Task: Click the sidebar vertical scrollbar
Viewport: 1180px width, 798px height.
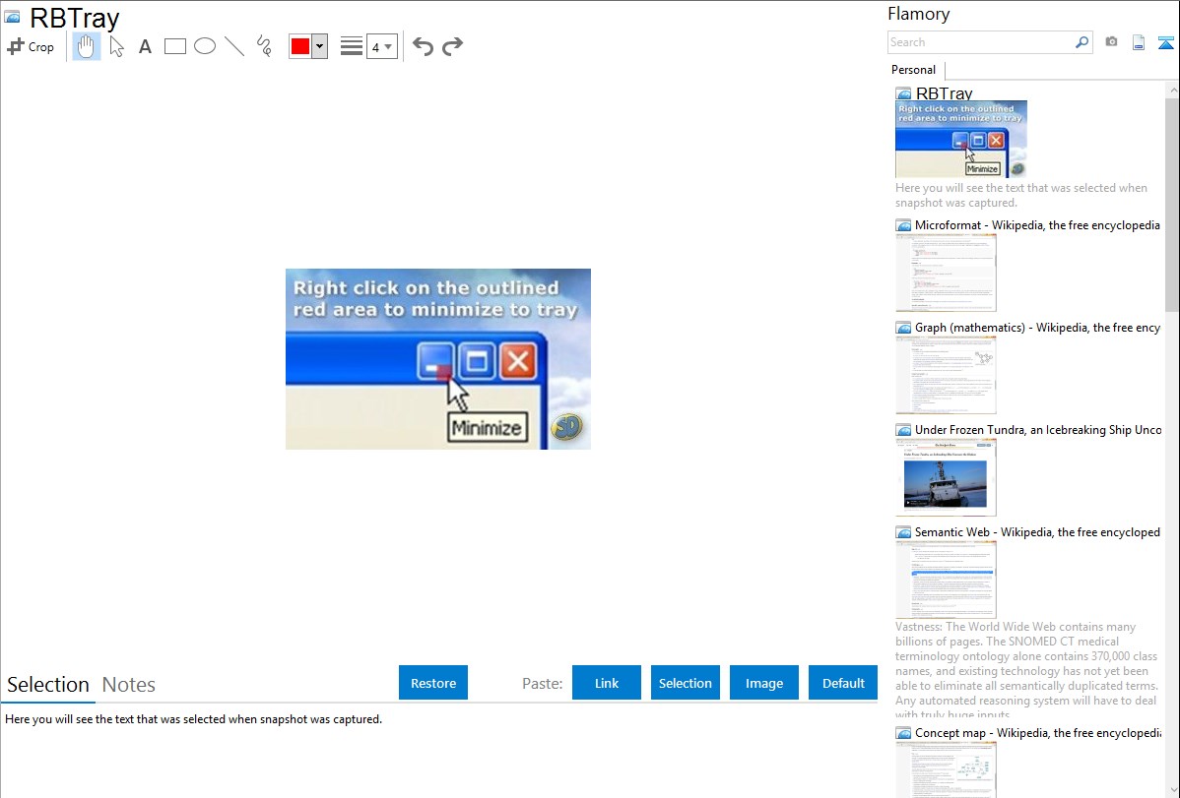Action: tap(1172, 203)
